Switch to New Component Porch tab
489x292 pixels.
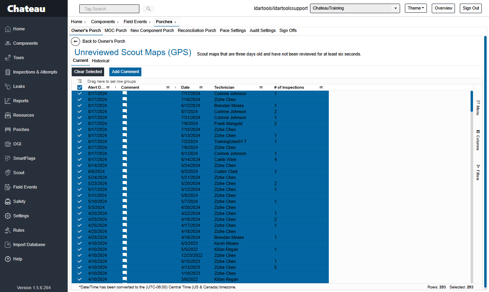(152, 30)
